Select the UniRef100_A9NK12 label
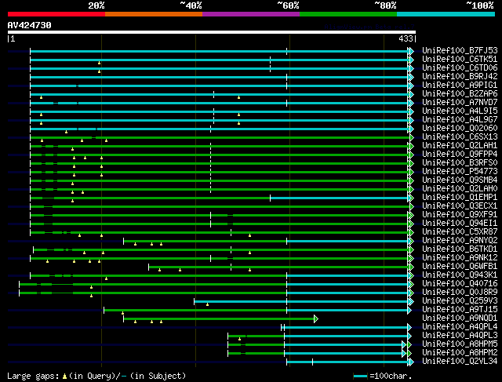 [460, 258]
